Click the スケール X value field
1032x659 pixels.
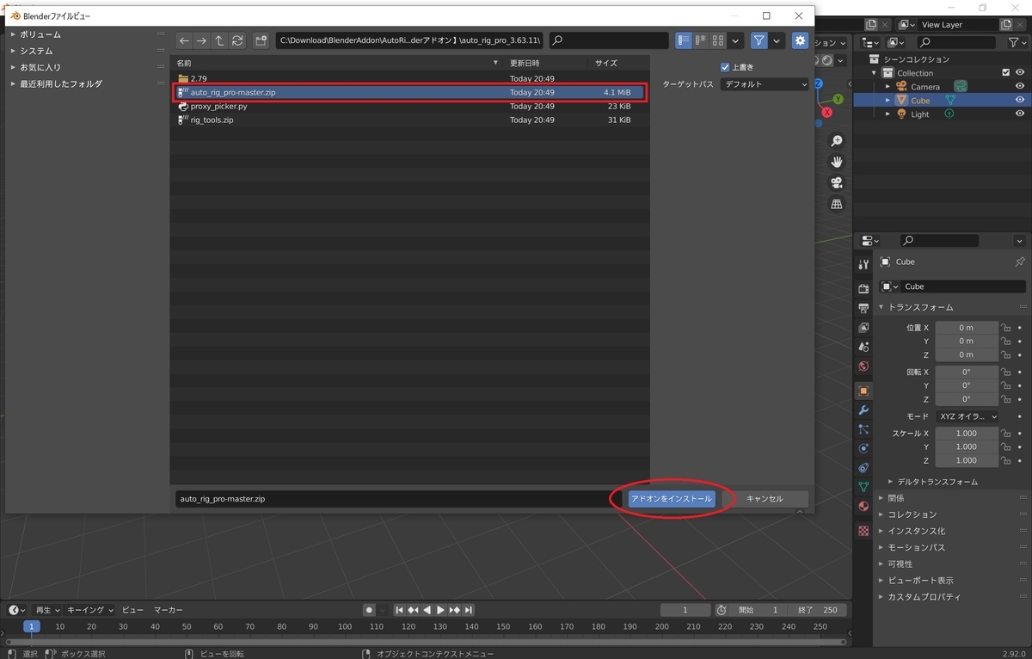[967, 434]
